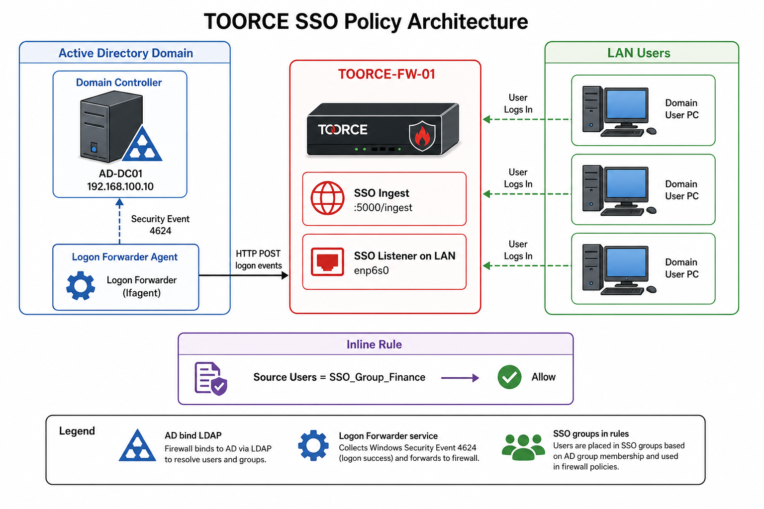Click the Security Event 4624 label
The image size is (764, 509).
point(160,225)
